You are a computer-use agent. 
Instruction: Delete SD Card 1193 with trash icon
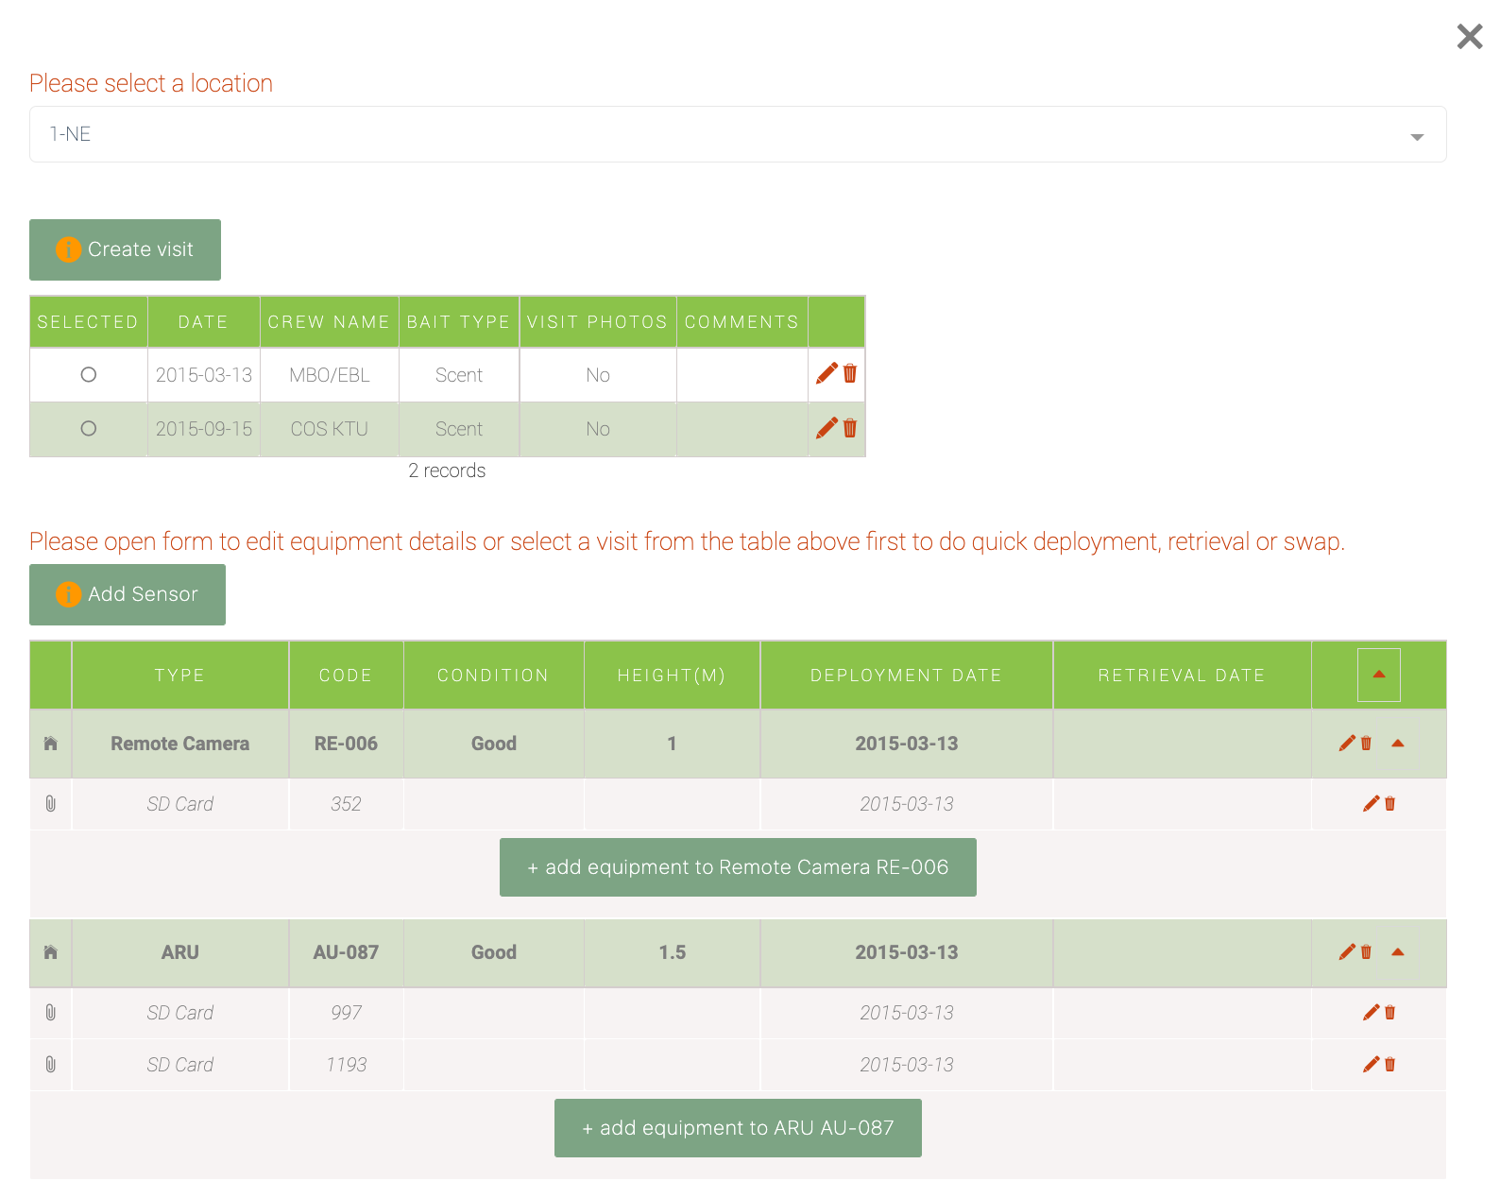1390,1065
